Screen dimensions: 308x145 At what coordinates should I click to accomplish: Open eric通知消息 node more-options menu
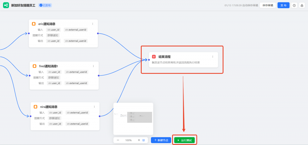[x=93, y=24]
